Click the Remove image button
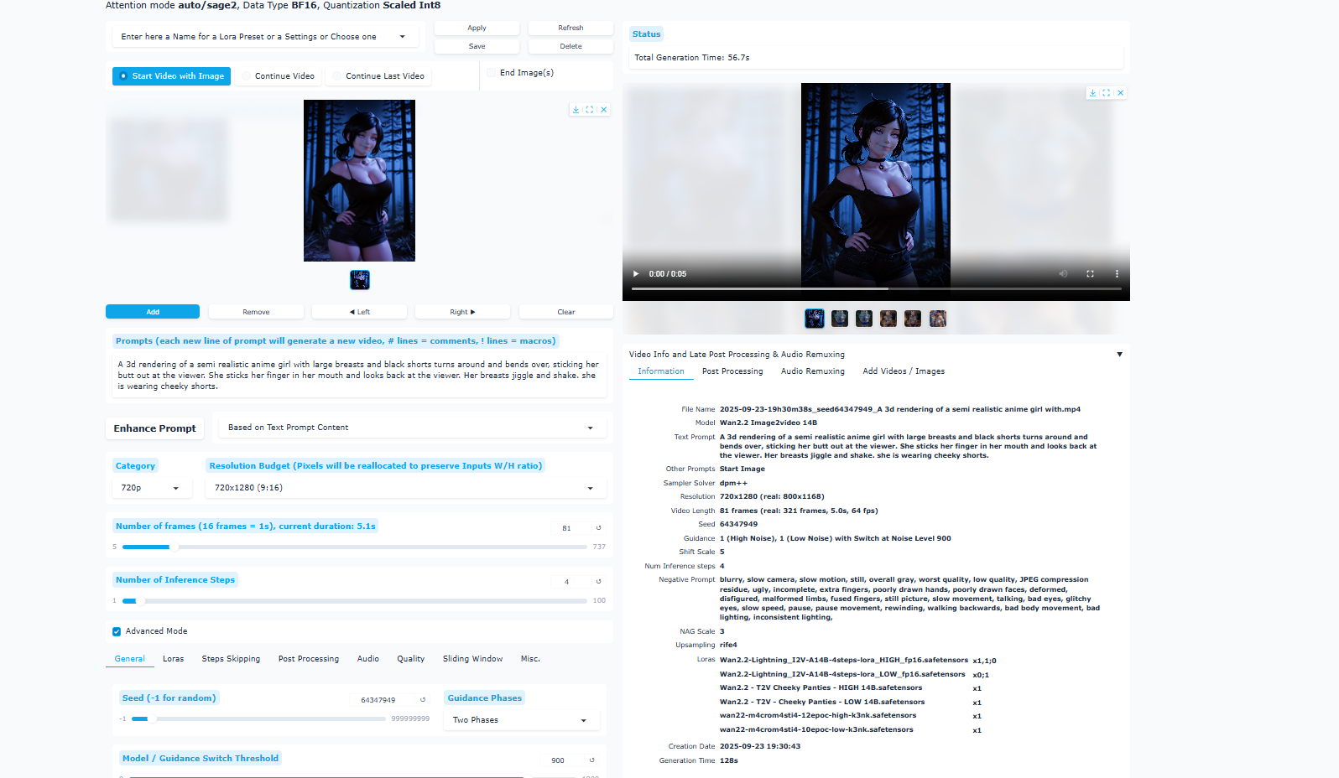The width and height of the screenshot is (1339, 778). click(256, 312)
